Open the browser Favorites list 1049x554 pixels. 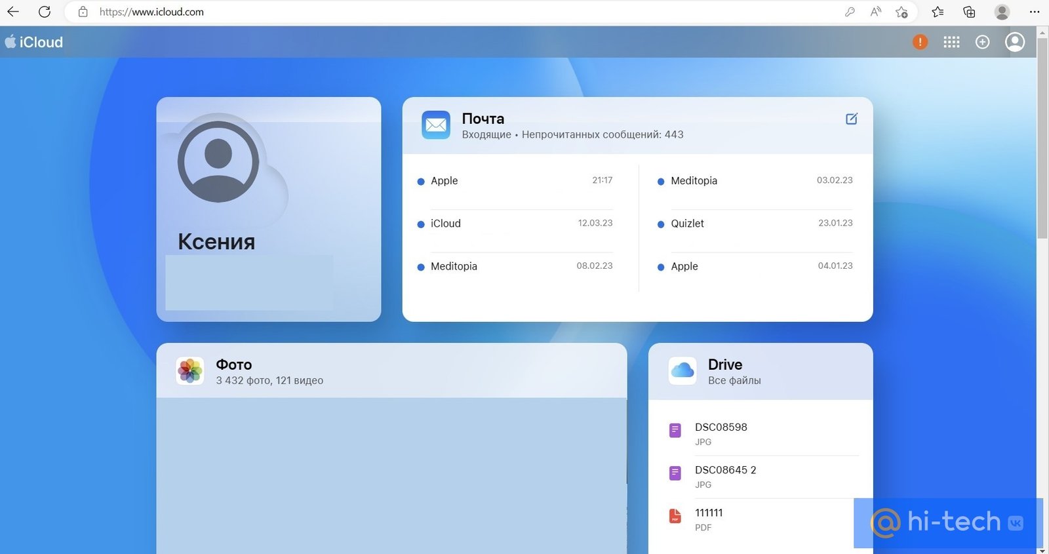point(938,12)
